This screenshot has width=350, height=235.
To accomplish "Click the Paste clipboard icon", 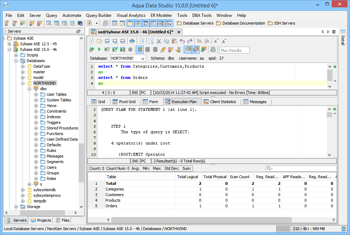I will click(174, 41).
